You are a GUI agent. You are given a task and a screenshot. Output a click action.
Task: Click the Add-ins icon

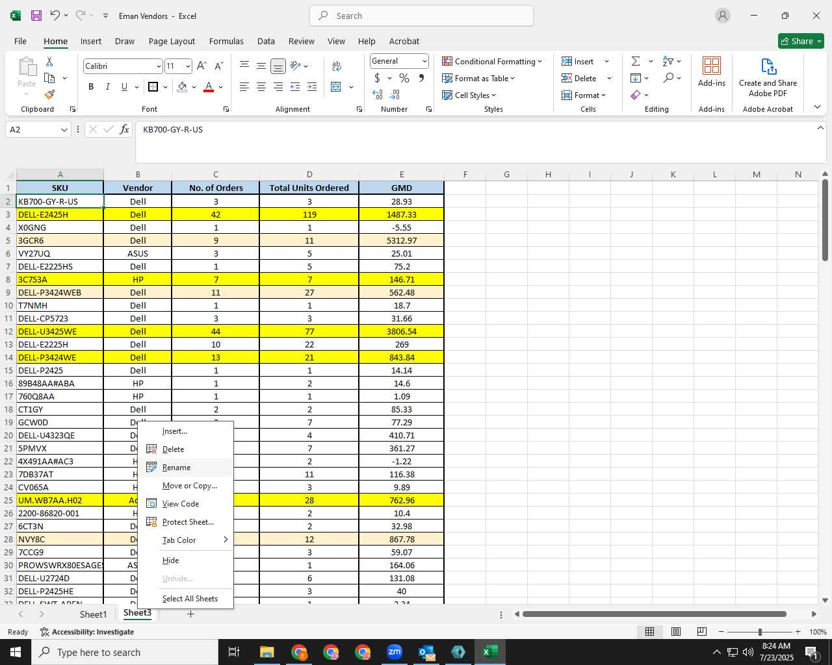pyautogui.click(x=712, y=71)
